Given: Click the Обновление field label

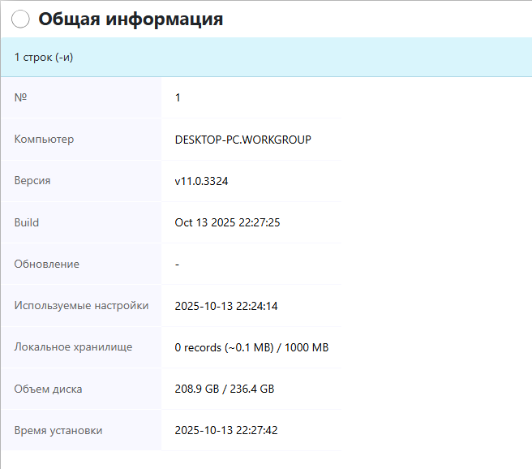Looking at the screenshot, I should tap(47, 264).
